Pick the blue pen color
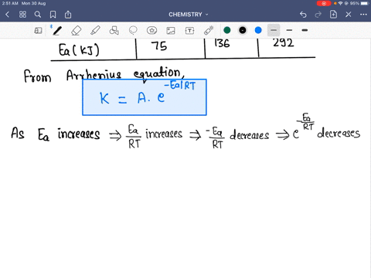371x278 pixels. click(258, 30)
